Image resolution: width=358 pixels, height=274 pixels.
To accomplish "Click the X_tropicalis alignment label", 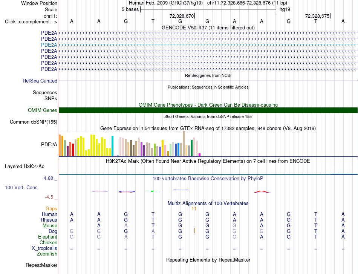I will click(44, 248).
